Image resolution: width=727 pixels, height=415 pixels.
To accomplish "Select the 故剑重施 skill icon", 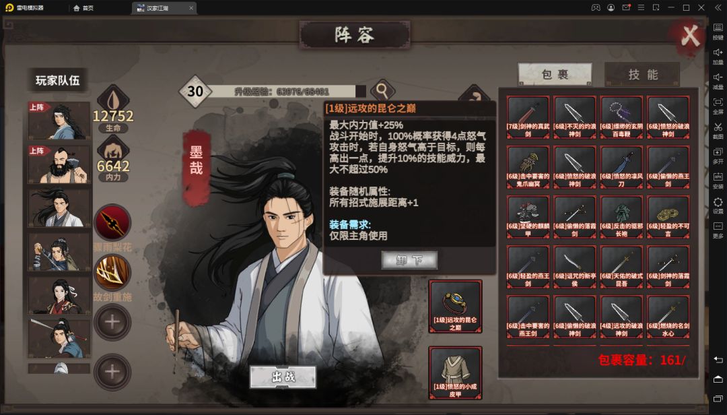I will 112,272.
